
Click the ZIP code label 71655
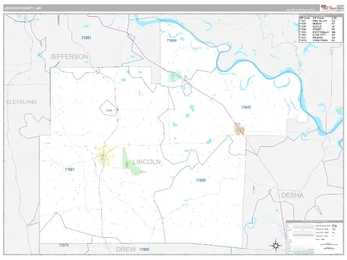[x=144, y=249]
